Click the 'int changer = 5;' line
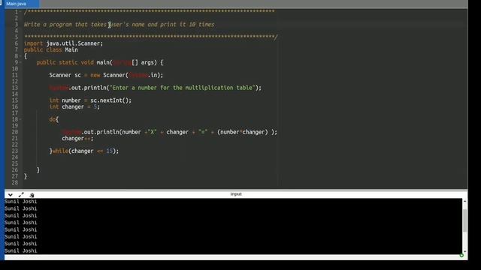 (74, 106)
